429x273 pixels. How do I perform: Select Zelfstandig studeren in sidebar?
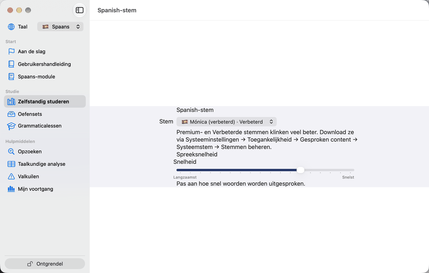(45, 101)
